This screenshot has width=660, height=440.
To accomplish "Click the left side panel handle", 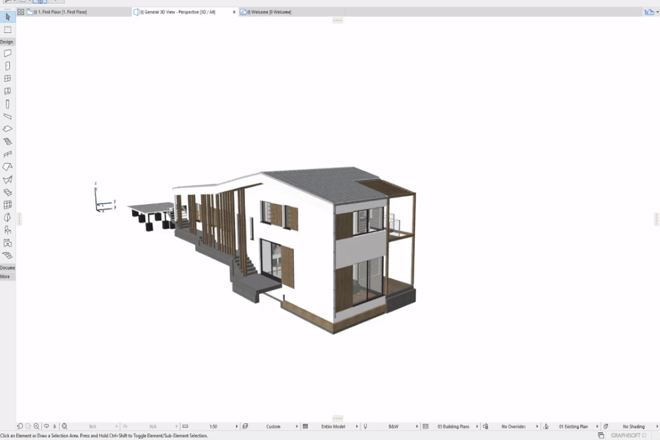I will pyautogui.click(x=19, y=219).
